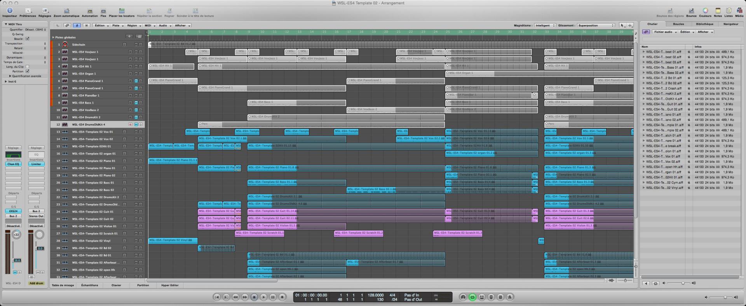746x306 pixels.
Task: Click the Chan EQ insert slot
Action: 13,164
